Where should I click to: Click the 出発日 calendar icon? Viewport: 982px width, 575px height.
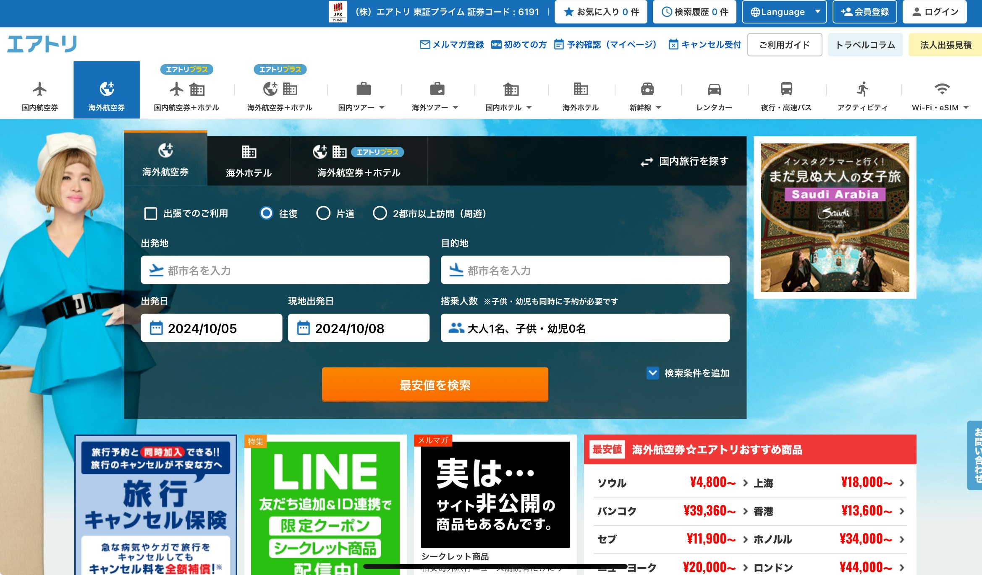[156, 328]
